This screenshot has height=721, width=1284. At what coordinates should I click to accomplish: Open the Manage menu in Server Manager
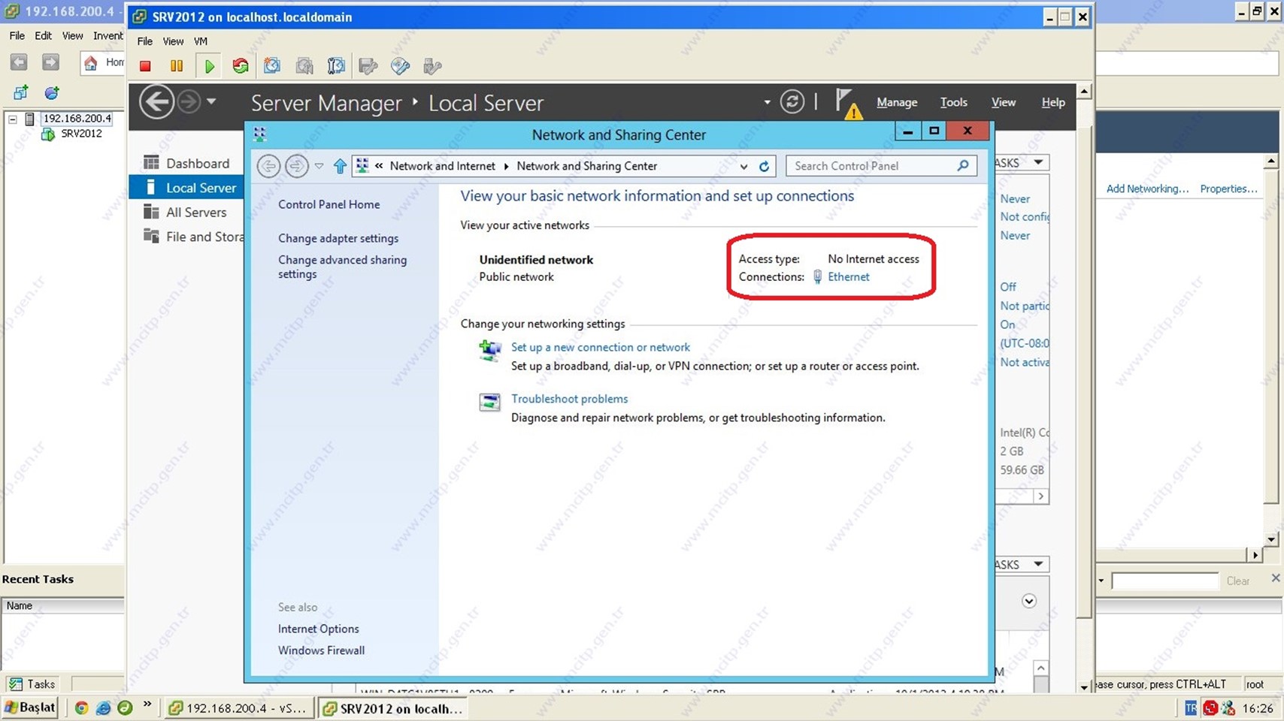pyautogui.click(x=897, y=102)
